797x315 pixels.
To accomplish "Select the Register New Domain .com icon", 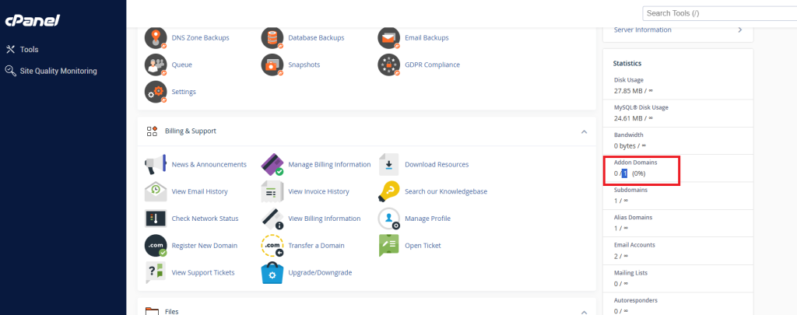I will (156, 245).
